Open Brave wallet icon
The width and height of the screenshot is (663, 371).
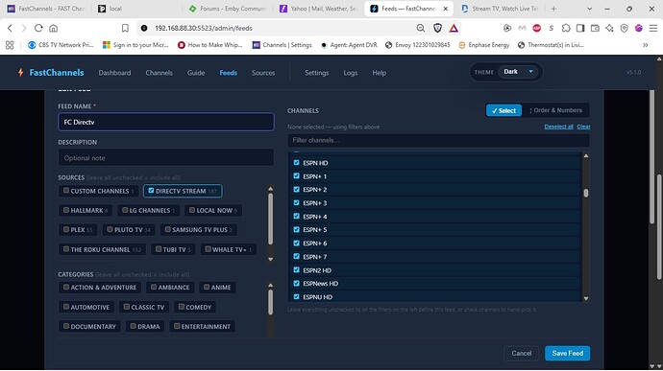595,28
